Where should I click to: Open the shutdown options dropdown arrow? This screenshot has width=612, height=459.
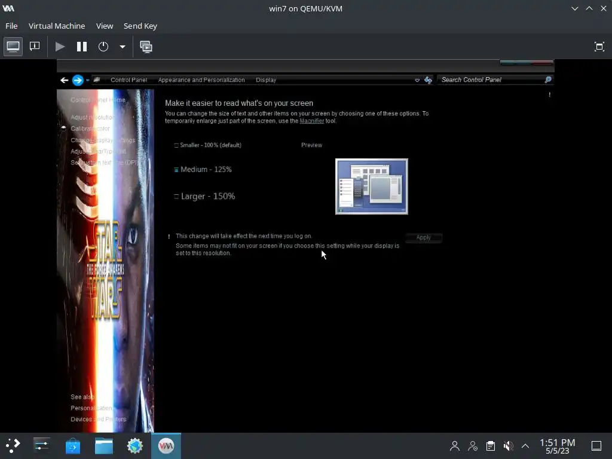click(122, 47)
